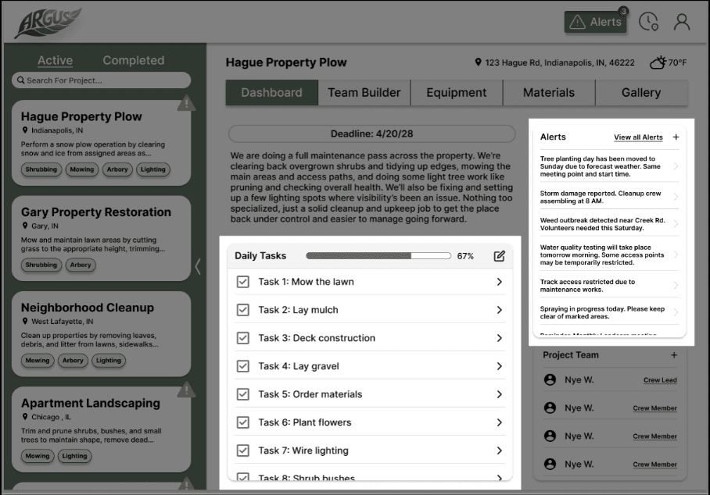Viewport: 710px width, 495px height.
Task: Open the Water quality testing alert
Action: (x=609, y=255)
